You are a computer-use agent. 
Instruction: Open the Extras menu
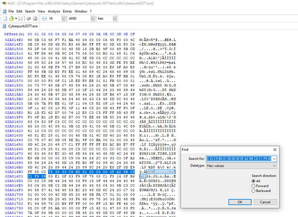point(67,11)
